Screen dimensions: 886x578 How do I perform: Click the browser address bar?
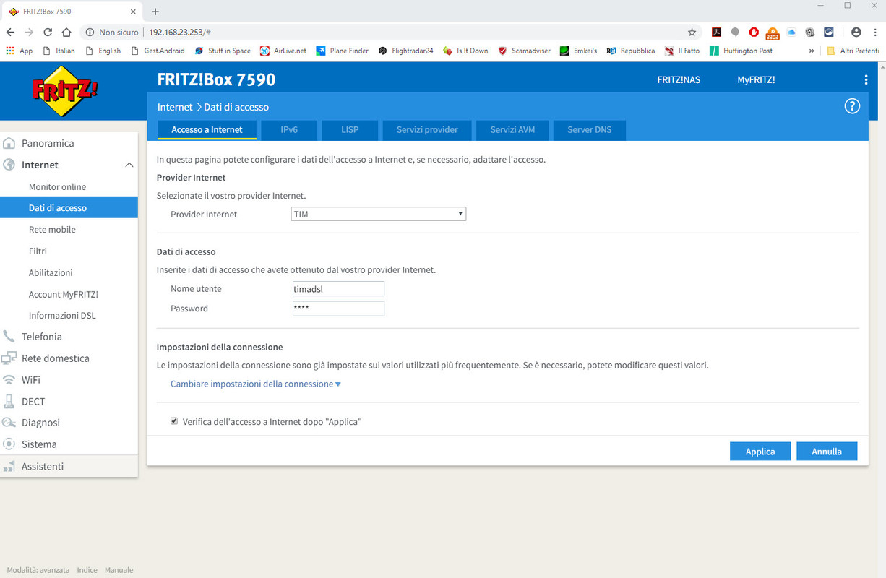[390, 32]
